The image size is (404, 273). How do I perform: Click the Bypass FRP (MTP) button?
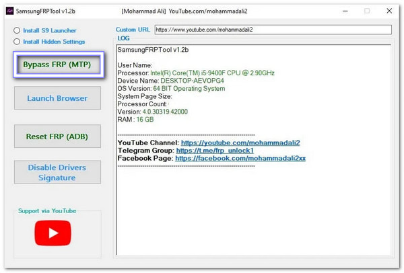pyautogui.click(x=59, y=65)
